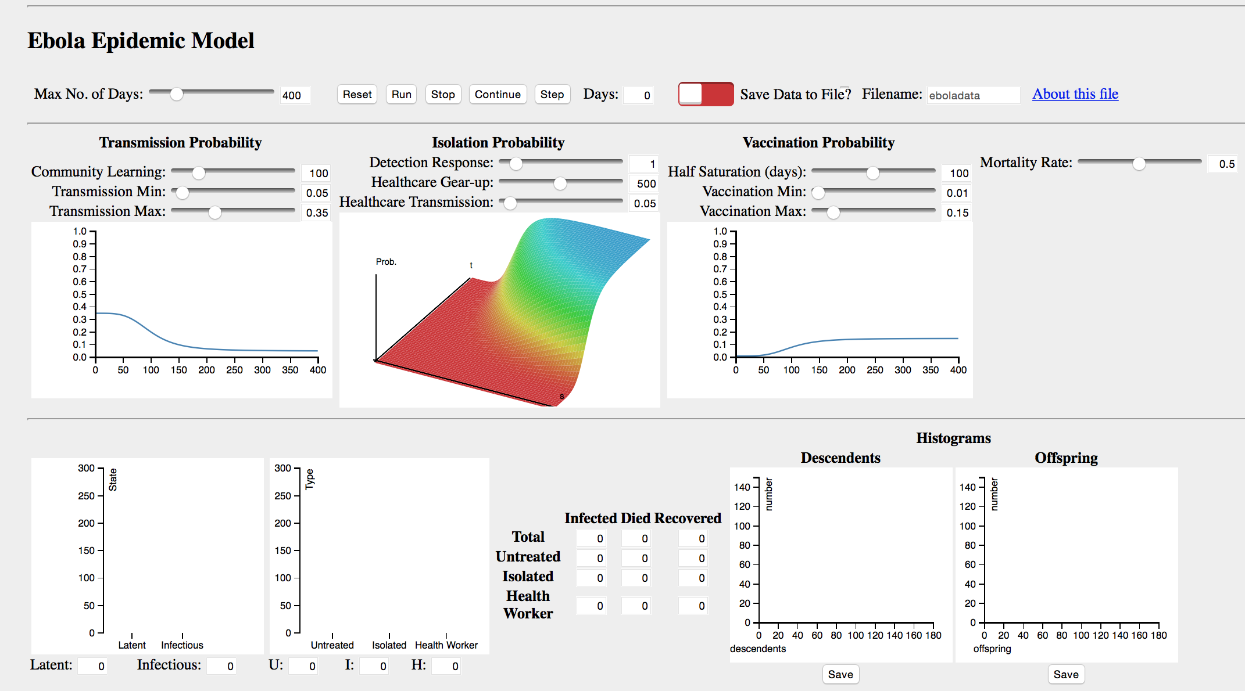1245x691 pixels.
Task: Save the Offspring histogram
Action: [1066, 674]
